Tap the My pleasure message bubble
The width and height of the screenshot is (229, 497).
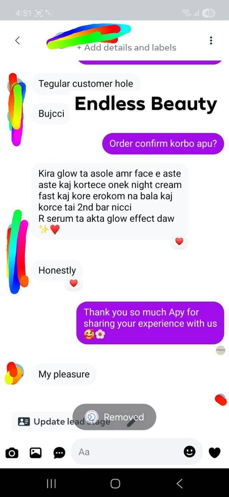64,374
